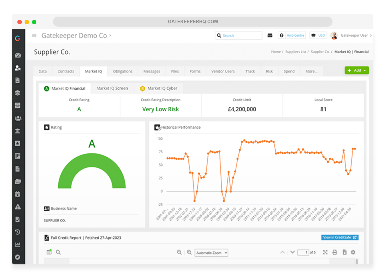
Task: Click the Home breadcrumb link
Action: tap(276, 52)
